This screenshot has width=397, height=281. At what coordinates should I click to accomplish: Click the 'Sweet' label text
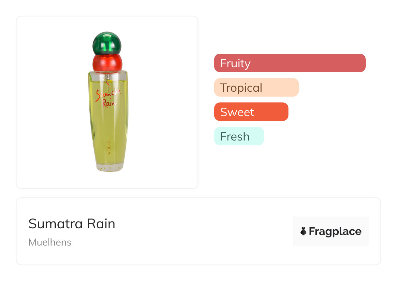tap(237, 112)
